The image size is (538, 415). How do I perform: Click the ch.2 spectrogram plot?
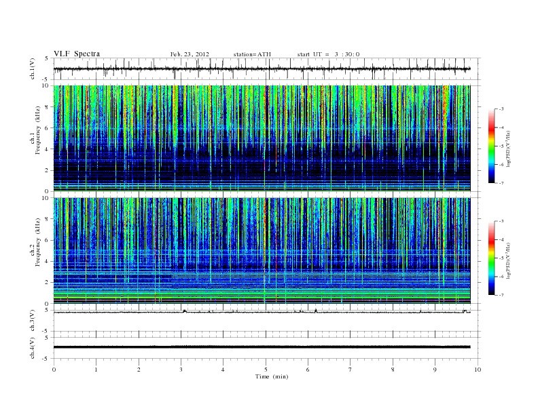pos(262,251)
